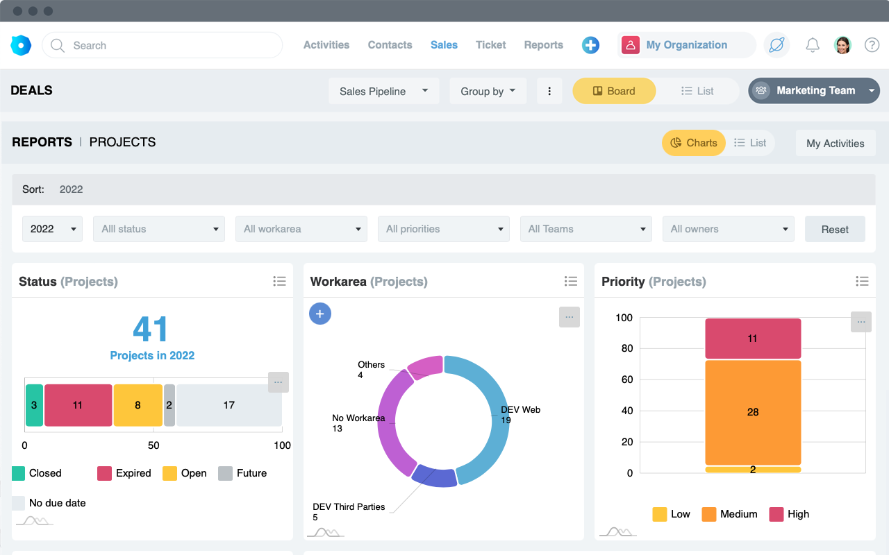Click the blue plus quick-add icon

(x=590, y=45)
